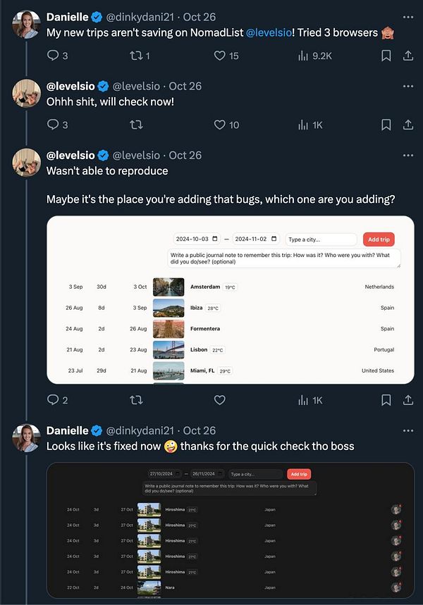Open more options on Danielle's first tweet
The height and width of the screenshot is (605, 423).
tap(408, 17)
